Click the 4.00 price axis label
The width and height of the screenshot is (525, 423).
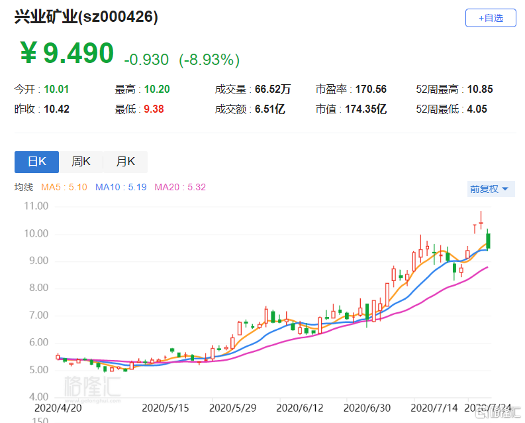point(39,397)
